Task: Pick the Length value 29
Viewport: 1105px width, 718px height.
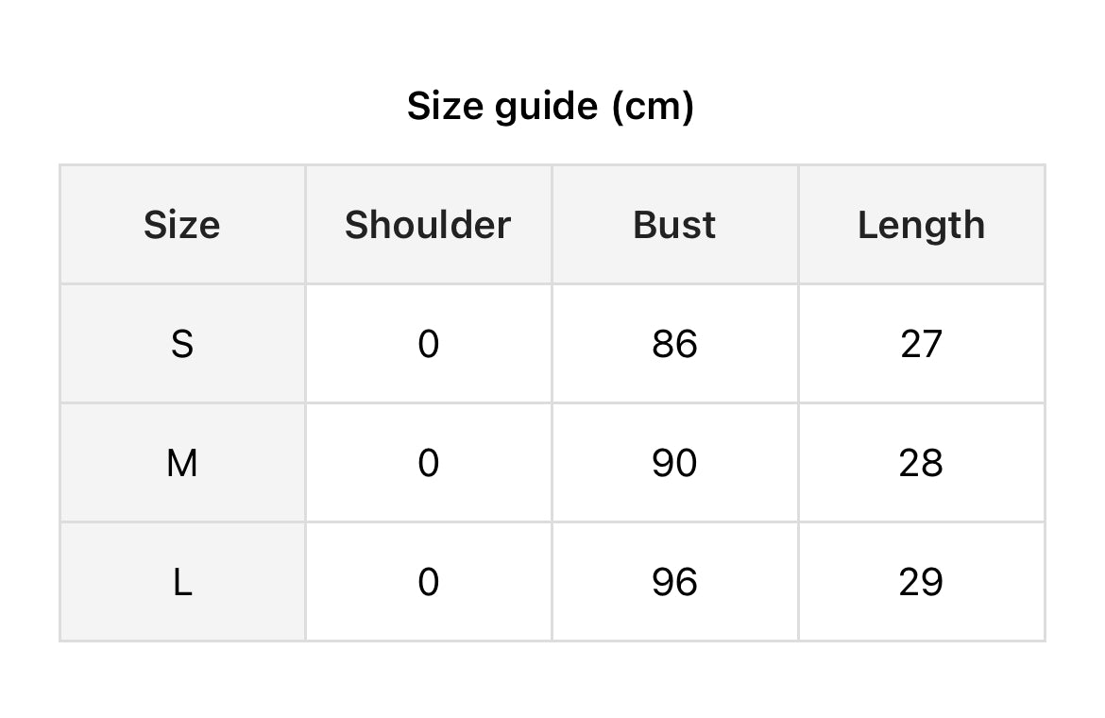Action: pyautogui.click(x=921, y=582)
